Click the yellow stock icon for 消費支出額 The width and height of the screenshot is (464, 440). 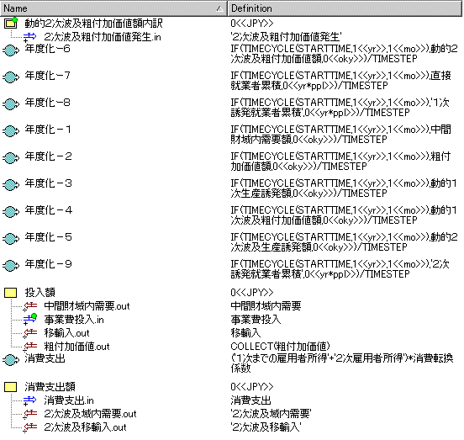tap(11, 387)
